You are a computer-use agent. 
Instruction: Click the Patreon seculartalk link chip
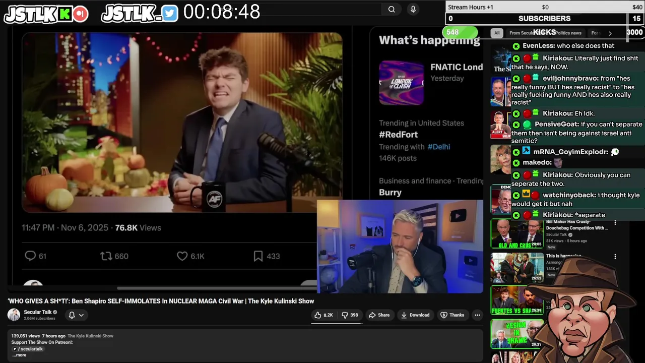click(27, 349)
